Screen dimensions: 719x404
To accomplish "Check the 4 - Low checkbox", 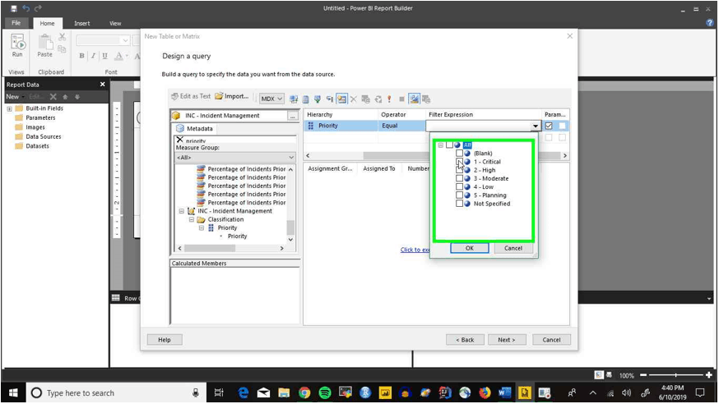I will point(459,186).
